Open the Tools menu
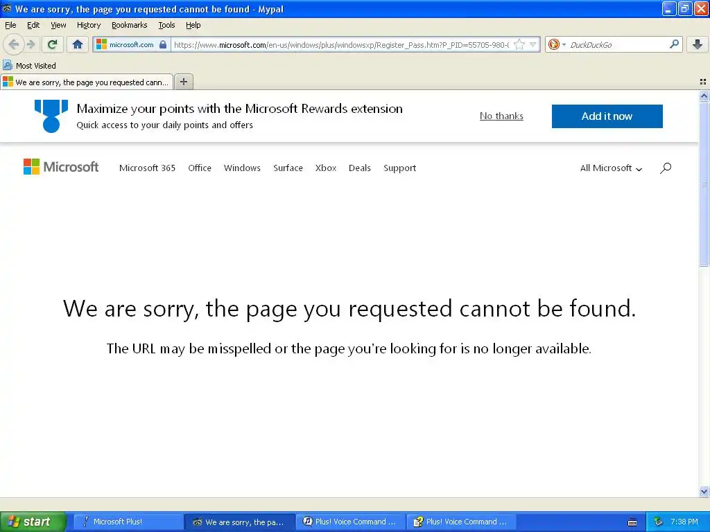The height and width of the screenshot is (532, 710). point(166,25)
